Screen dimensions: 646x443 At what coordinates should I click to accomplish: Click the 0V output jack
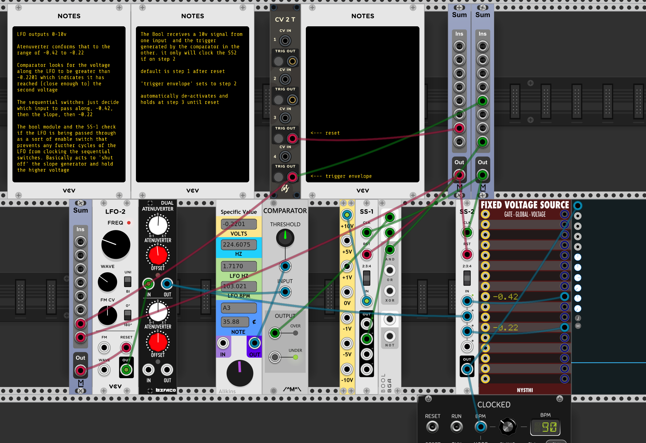coord(347,292)
